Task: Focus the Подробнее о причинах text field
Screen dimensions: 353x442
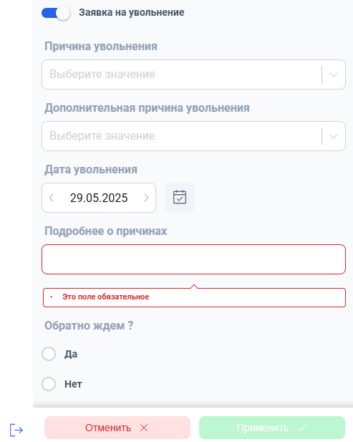Action: [x=193, y=259]
